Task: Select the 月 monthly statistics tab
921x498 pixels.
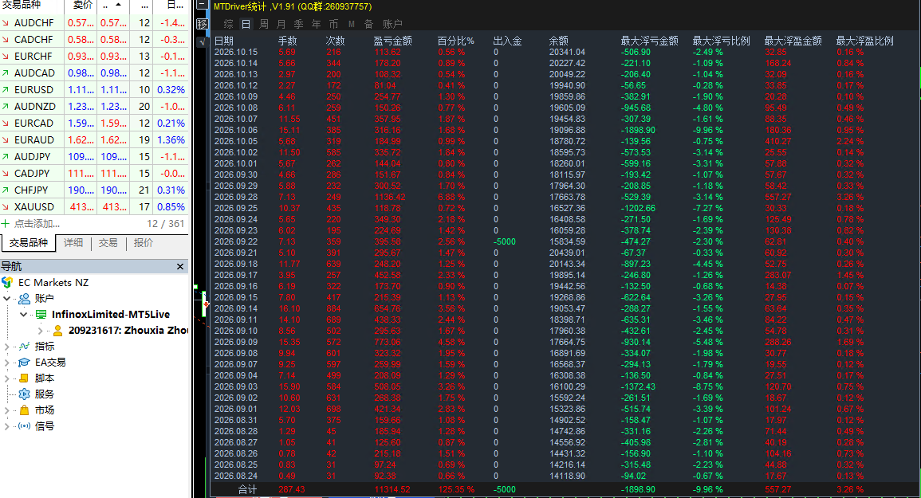Action: pos(281,24)
